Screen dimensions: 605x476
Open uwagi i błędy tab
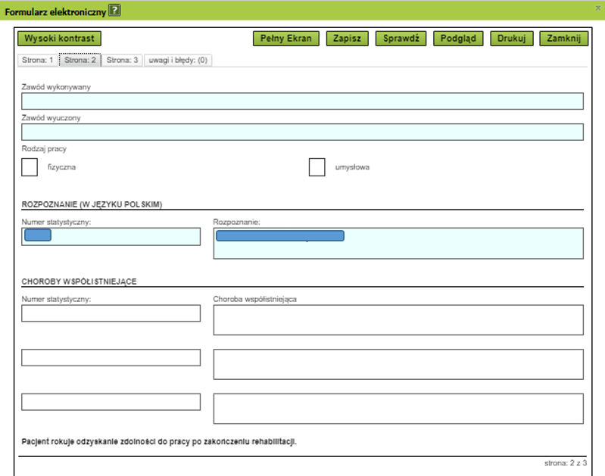[178, 60]
